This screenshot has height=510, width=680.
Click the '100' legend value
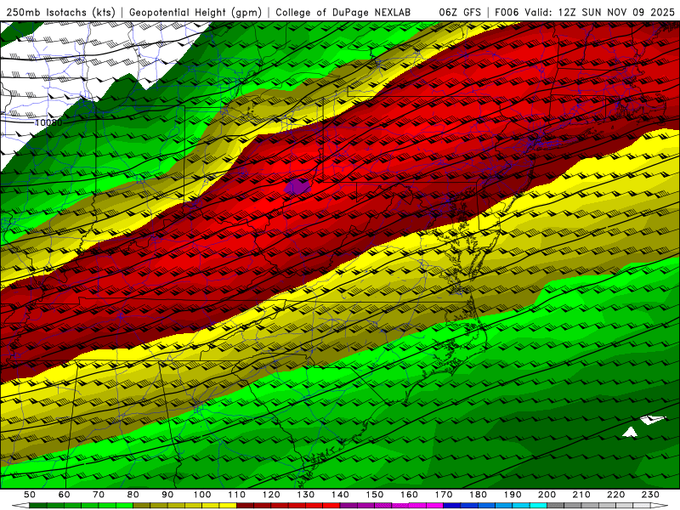coord(202,495)
